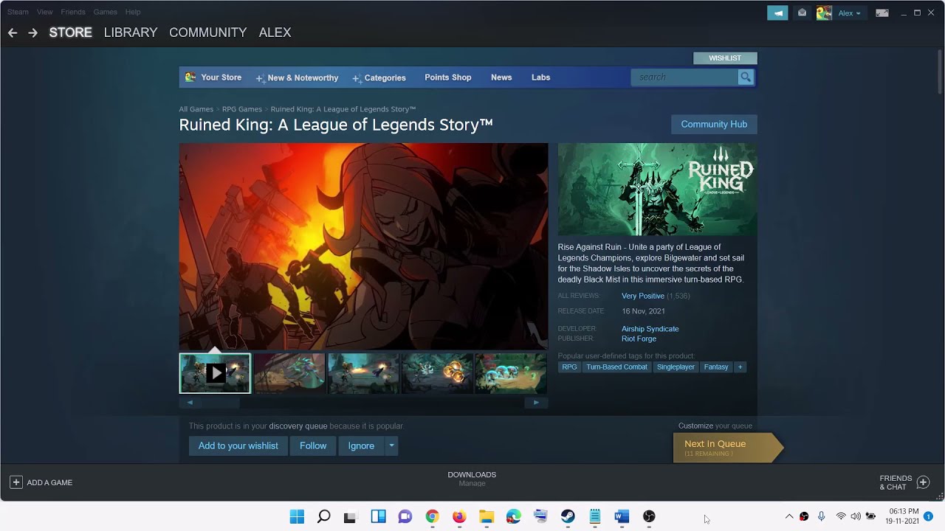Go to the STORE tab

(x=71, y=32)
